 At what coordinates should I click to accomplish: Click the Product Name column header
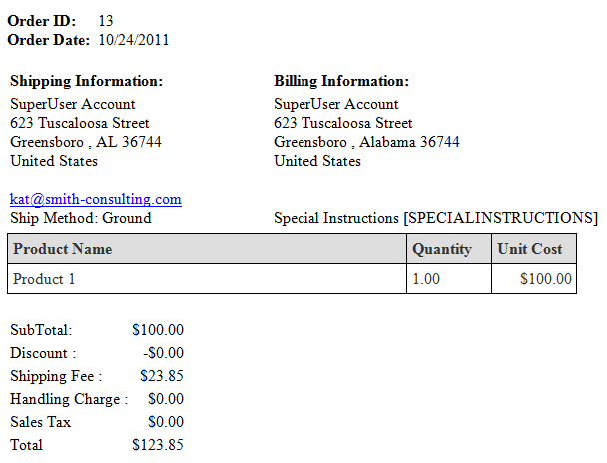207,249
